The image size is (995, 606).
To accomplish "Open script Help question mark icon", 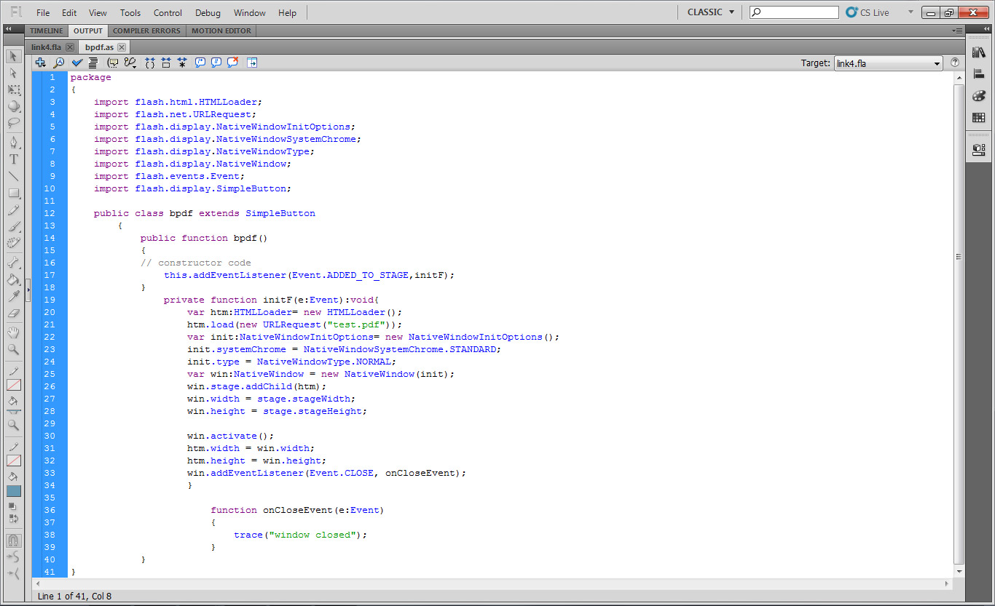I will tap(955, 63).
